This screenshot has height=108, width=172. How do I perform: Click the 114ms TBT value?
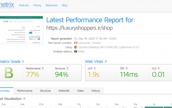tap(129, 75)
